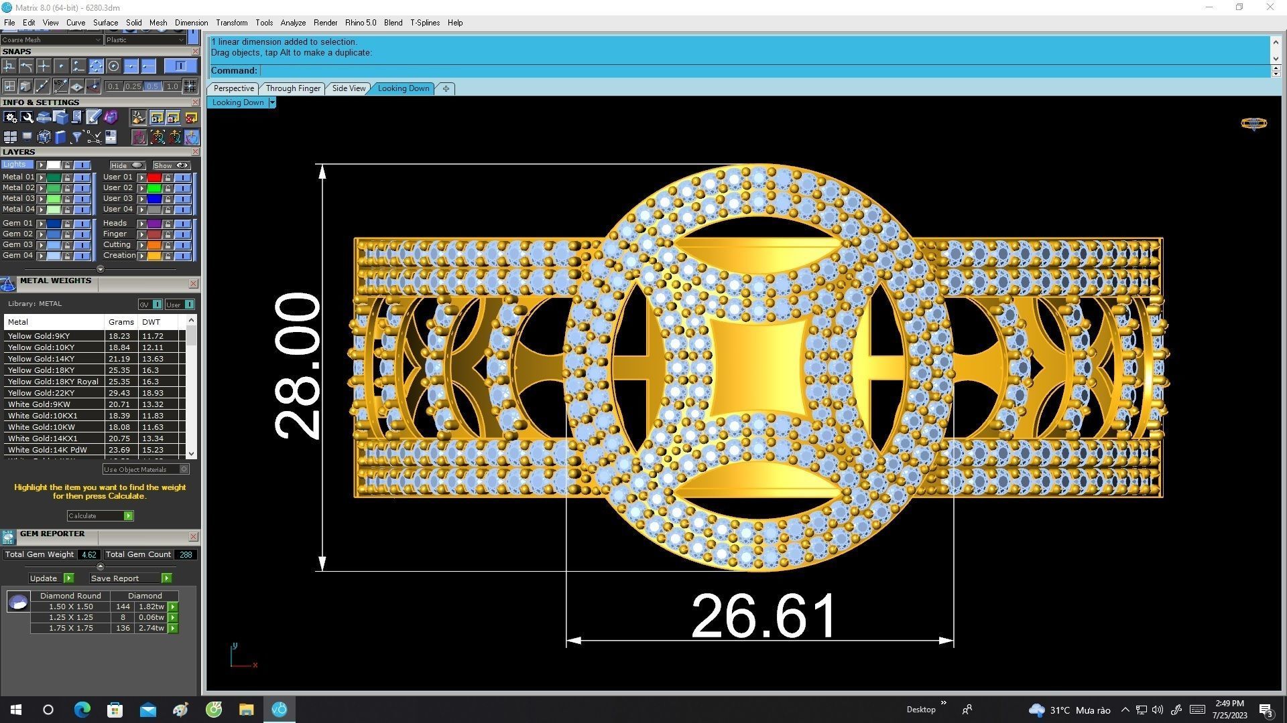1287x723 pixels.
Task: Open the Coarse Mesh dropdown
Action: [x=98, y=40]
